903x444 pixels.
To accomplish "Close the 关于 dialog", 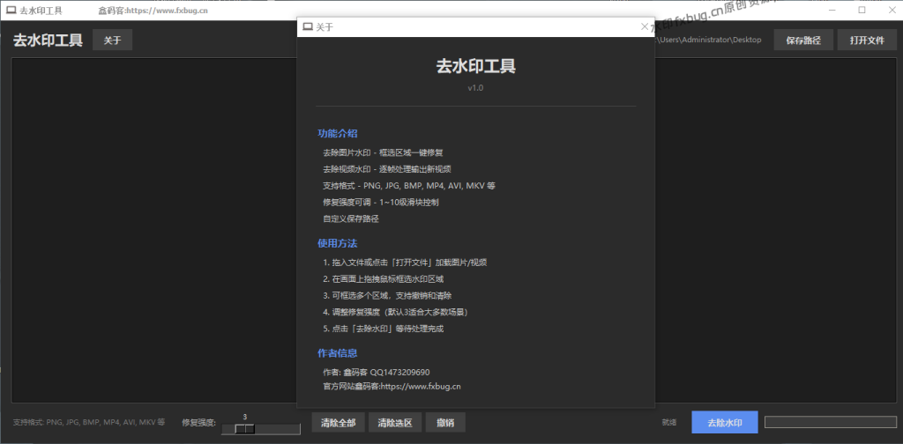I will point(645,26).
